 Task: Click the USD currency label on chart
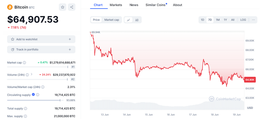click(x=250, y=108)
